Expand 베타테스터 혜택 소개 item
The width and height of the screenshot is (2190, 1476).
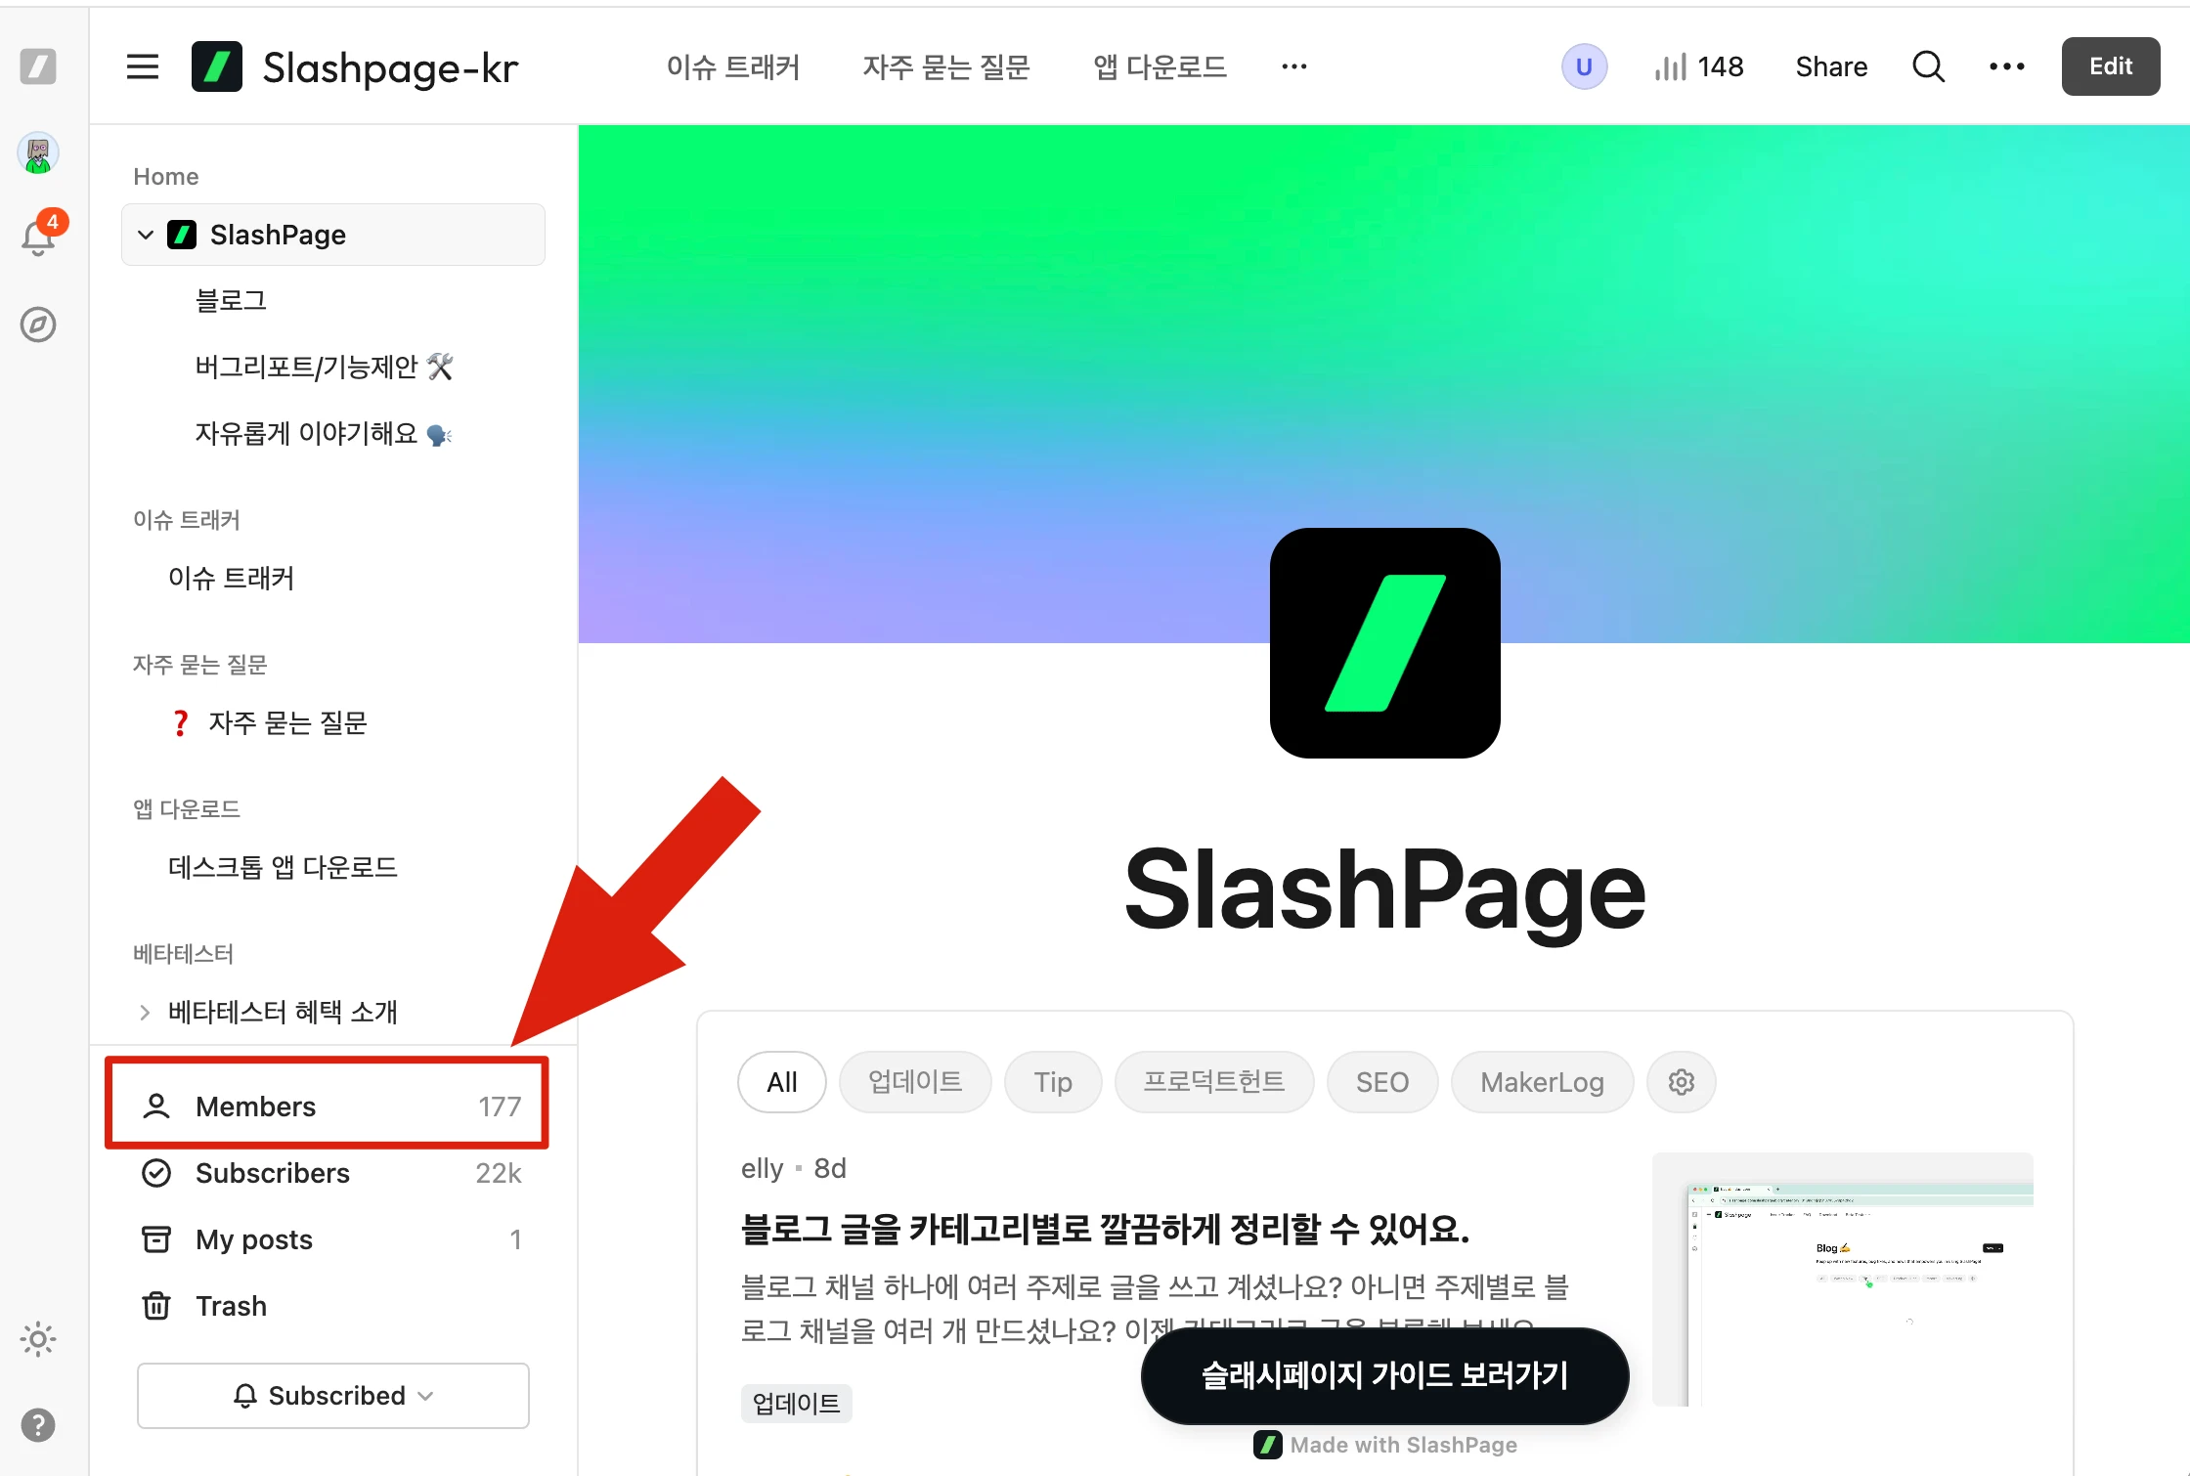pyautogui.click(x=145, y=1012)
